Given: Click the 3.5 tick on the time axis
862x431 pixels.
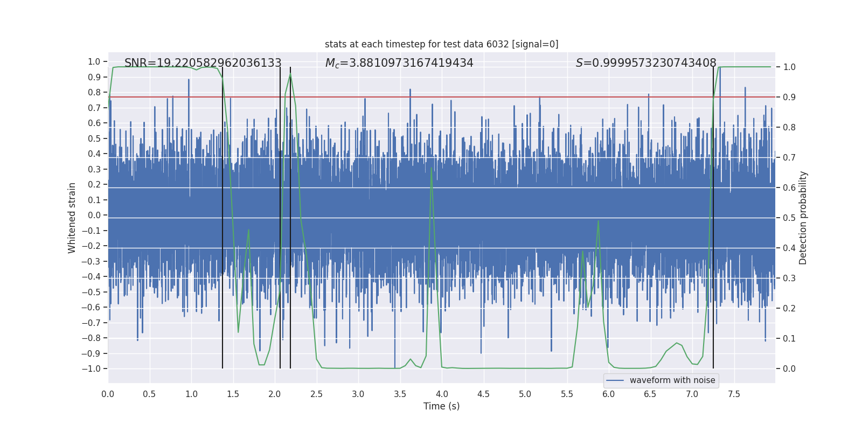Looking at the screenshot, I should [x=400, y=394].
